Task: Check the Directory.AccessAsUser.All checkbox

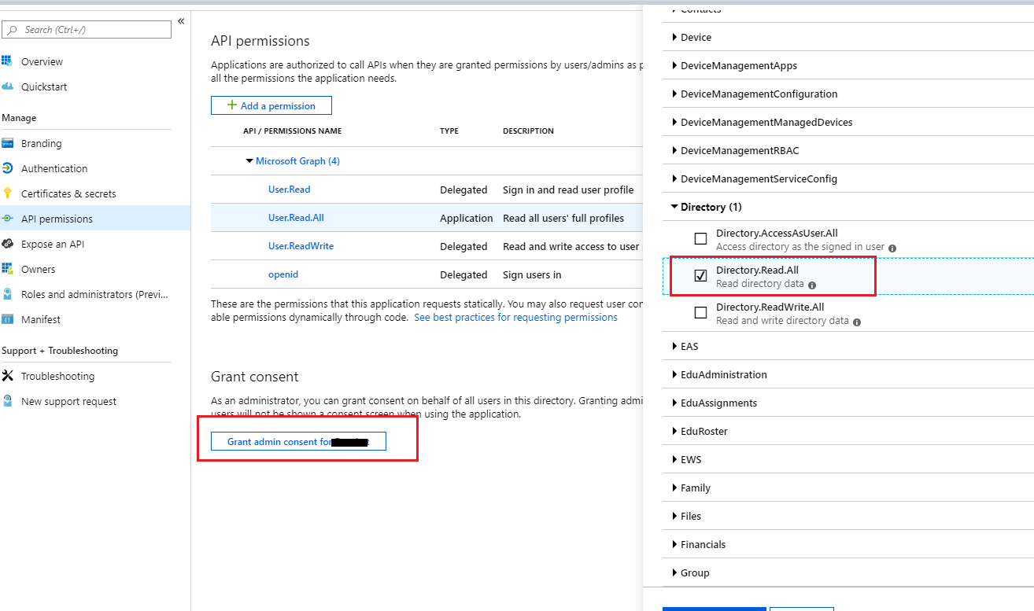Action: (x=700, y=239)
